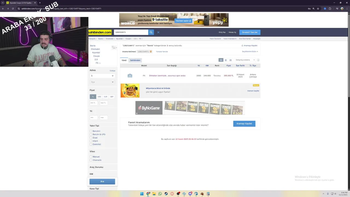
Task: Go back with the browser back arrow
Action: [x=3, y=8]
